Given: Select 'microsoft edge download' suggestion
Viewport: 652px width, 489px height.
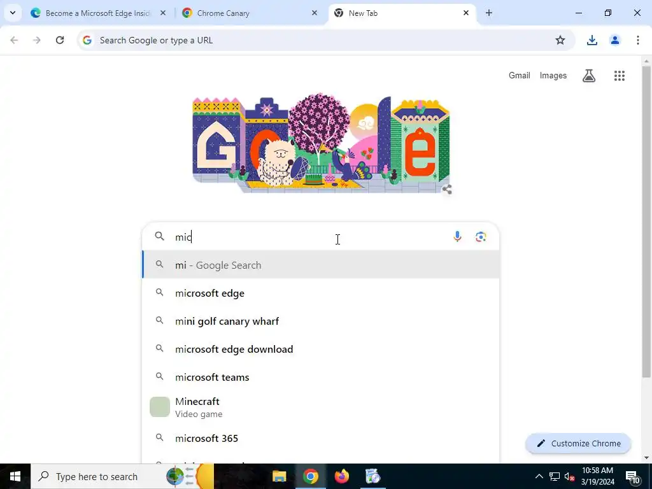Looking at the screenshot, I should pos(321,349).
